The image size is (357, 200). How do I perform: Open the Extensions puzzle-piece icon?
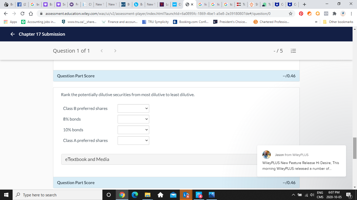[334, 13]
